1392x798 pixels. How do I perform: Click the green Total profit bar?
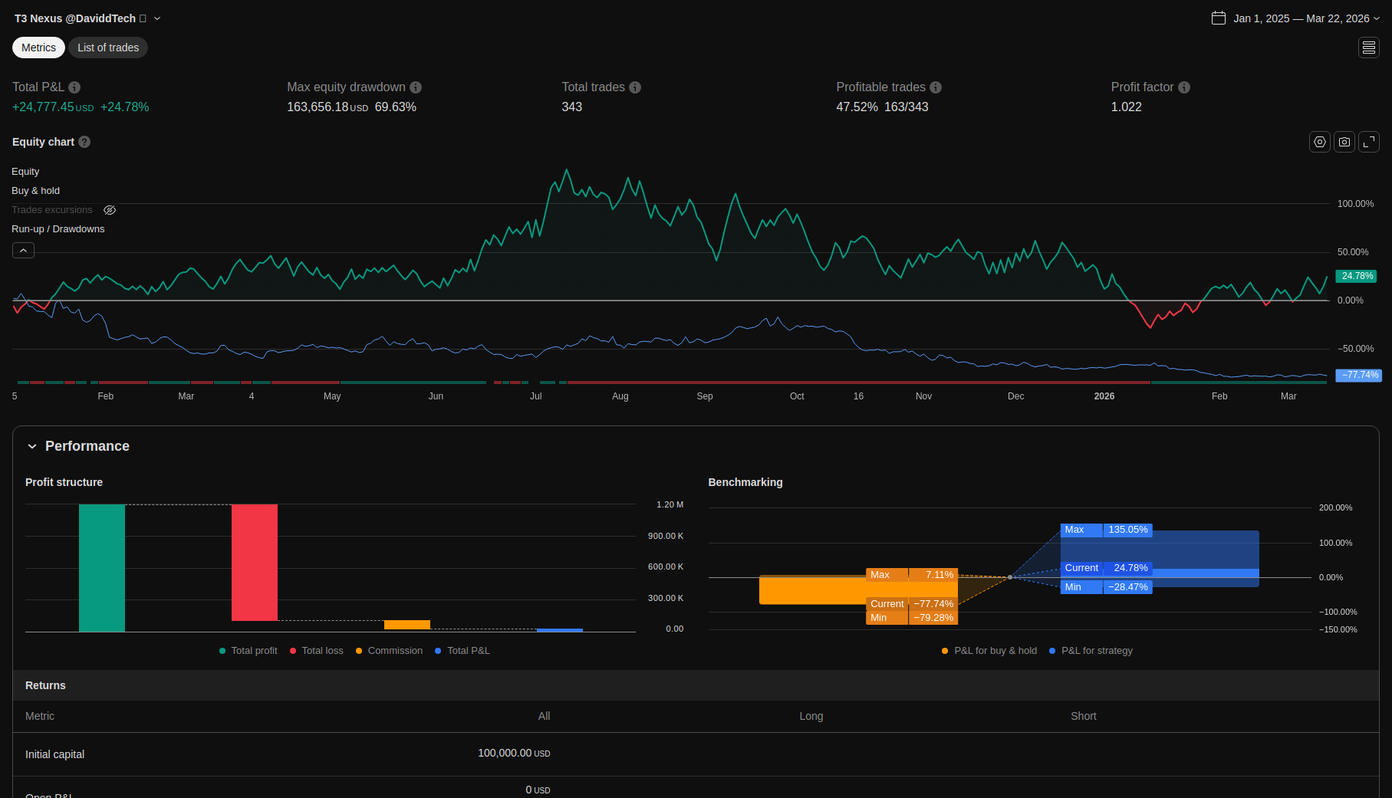click(102, 568)
